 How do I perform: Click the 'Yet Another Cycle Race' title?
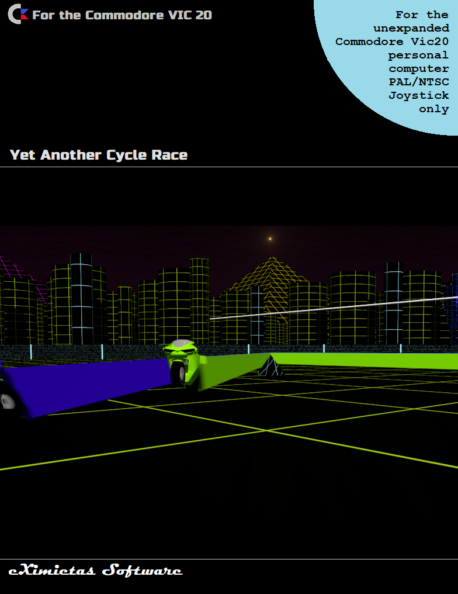(98, 154)
